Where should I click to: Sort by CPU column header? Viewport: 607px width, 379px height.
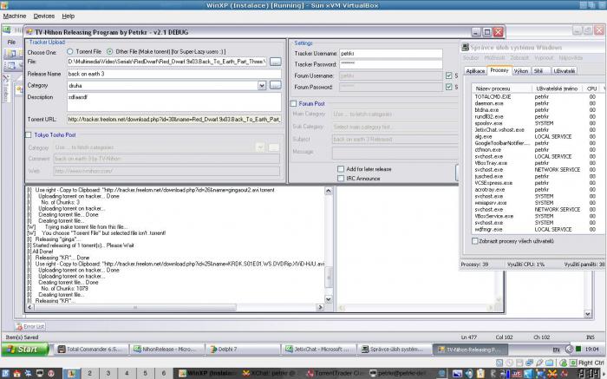591,88
